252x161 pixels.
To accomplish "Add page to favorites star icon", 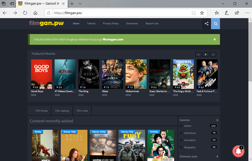I will 202,13.
